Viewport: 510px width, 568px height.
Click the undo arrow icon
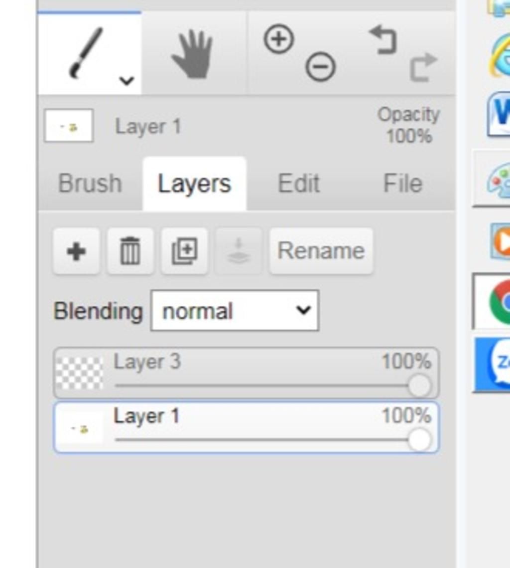[x=383, y=39]
